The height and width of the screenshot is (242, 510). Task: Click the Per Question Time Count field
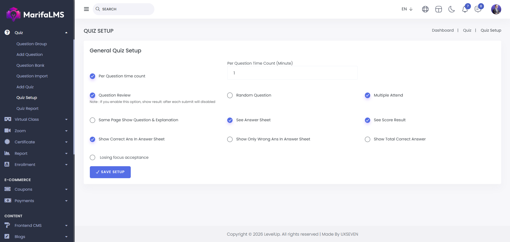tap(292, 73)
